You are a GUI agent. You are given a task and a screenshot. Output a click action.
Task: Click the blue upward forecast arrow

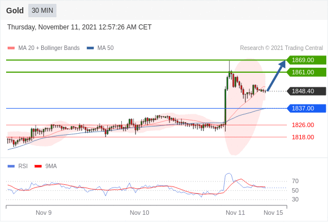[x=276, y=75]
